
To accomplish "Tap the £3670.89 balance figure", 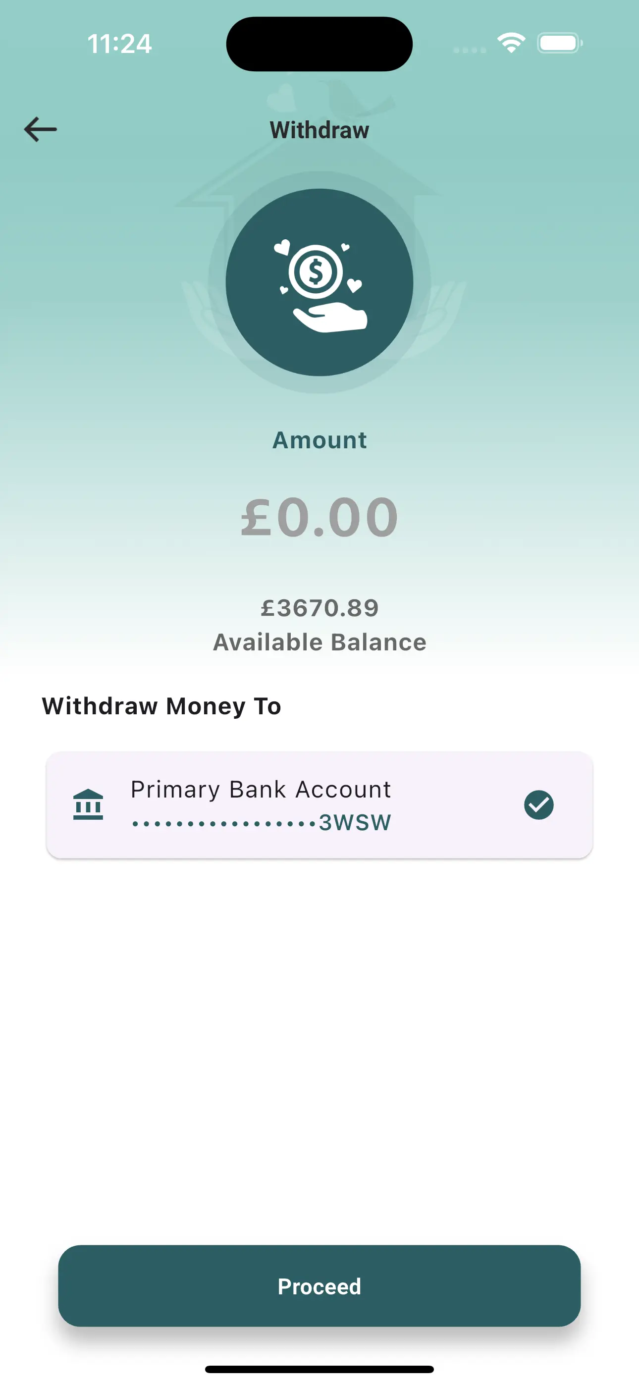I will coord(319,608).
